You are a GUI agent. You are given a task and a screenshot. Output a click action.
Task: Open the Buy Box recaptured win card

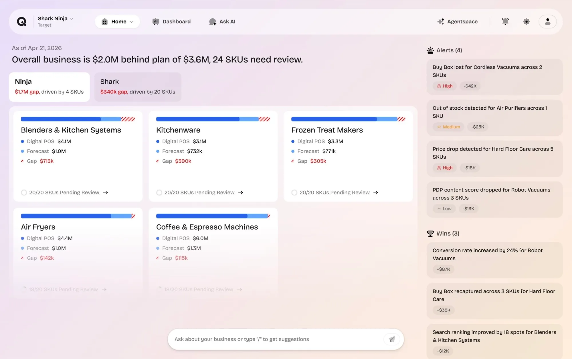click(494, 301)
